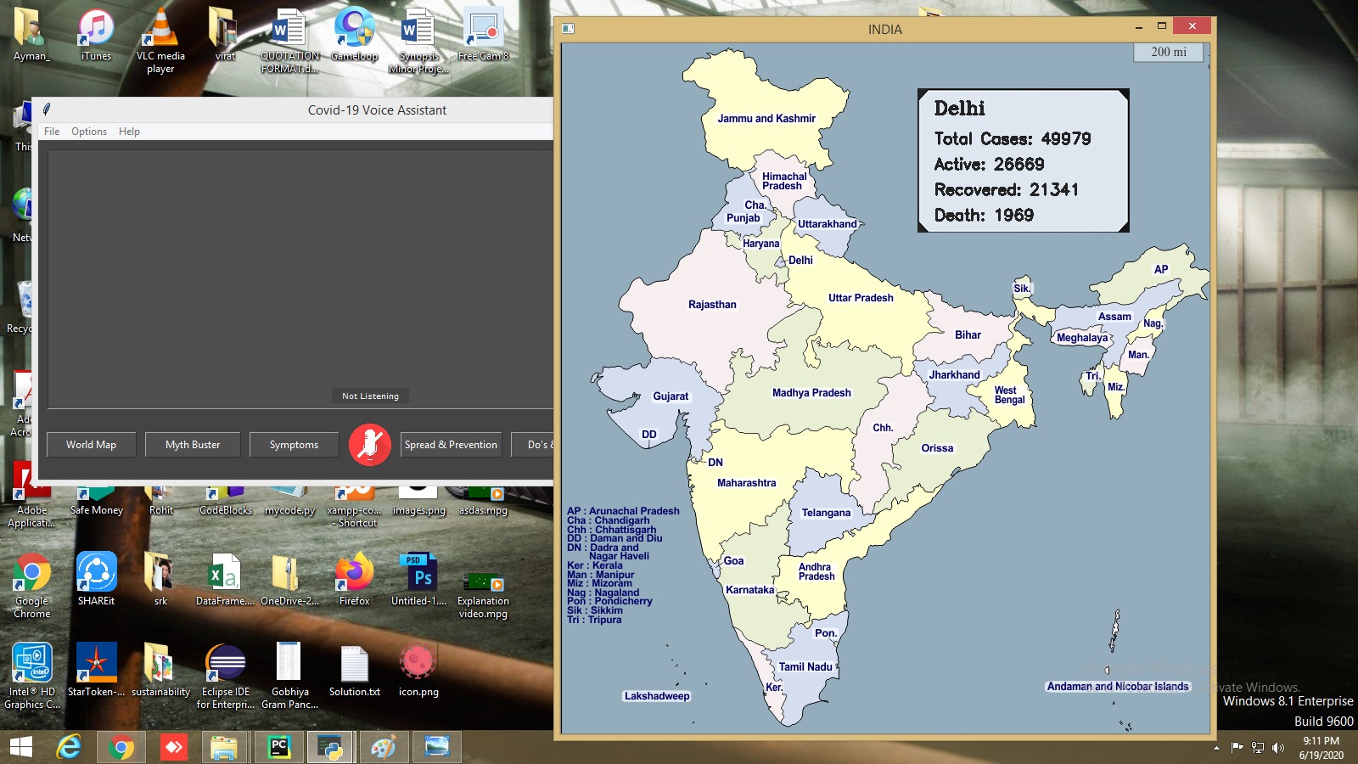Click Maharashtra label on the map
Viewport: 1358px width, 764px height.
click(x=746, y=483)
